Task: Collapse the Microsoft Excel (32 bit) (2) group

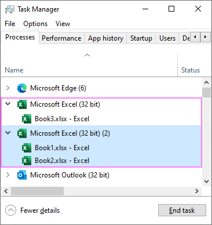Action: point(8,133)
